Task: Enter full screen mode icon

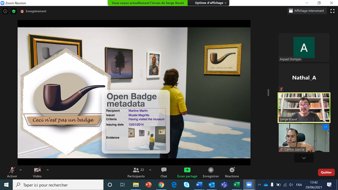Action: pyautogui.click(x=332, y=11)
